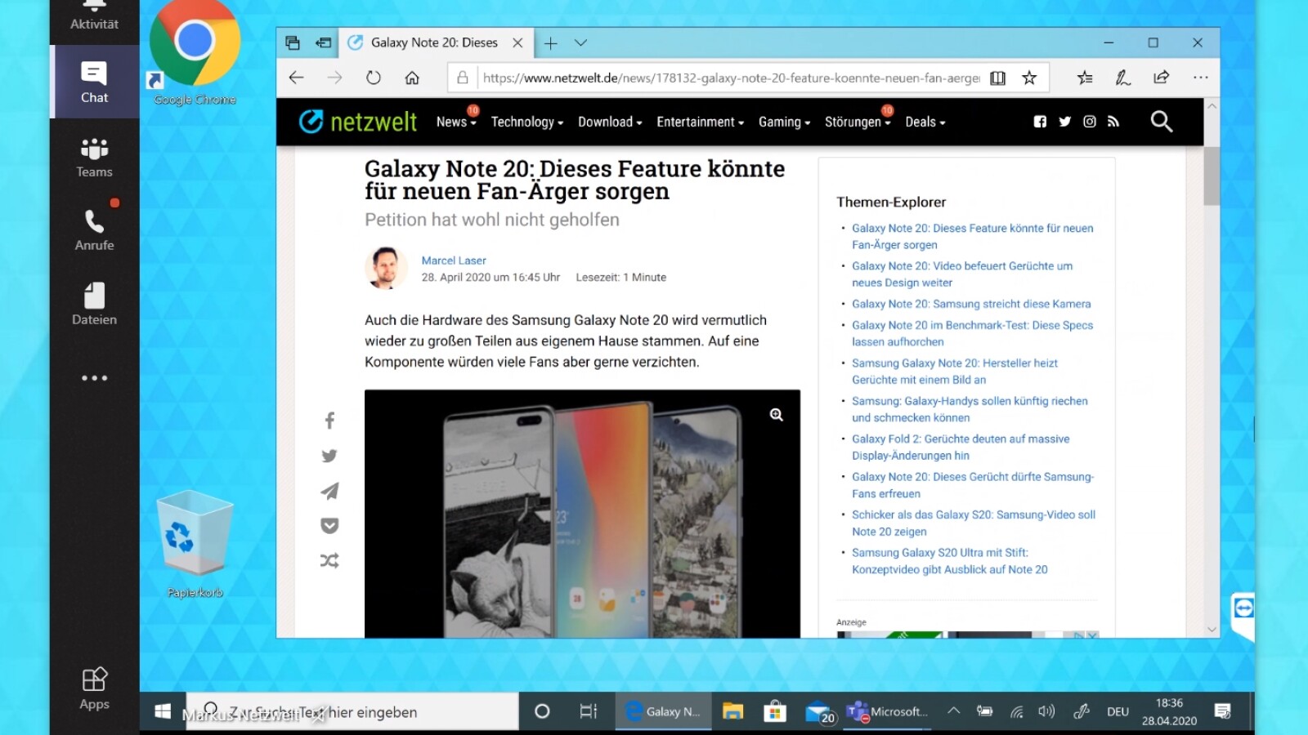Open link about Galaxy Fold 2 Gerüchte
This screenshot has height=735, width=1308.
point(961,447)
